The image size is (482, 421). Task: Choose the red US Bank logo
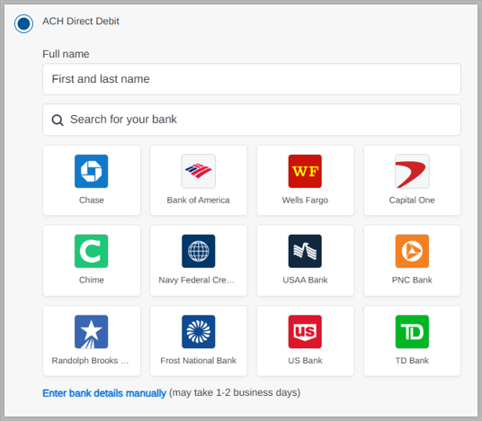[x=305, y=332]
